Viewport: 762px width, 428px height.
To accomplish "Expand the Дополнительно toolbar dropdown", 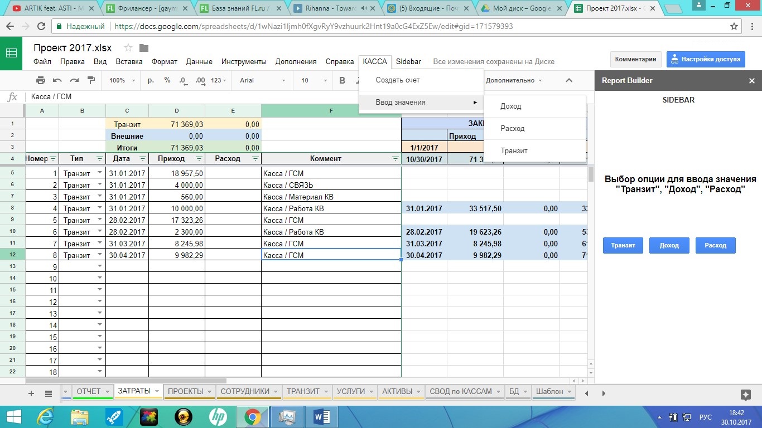I will pos(513,80).
